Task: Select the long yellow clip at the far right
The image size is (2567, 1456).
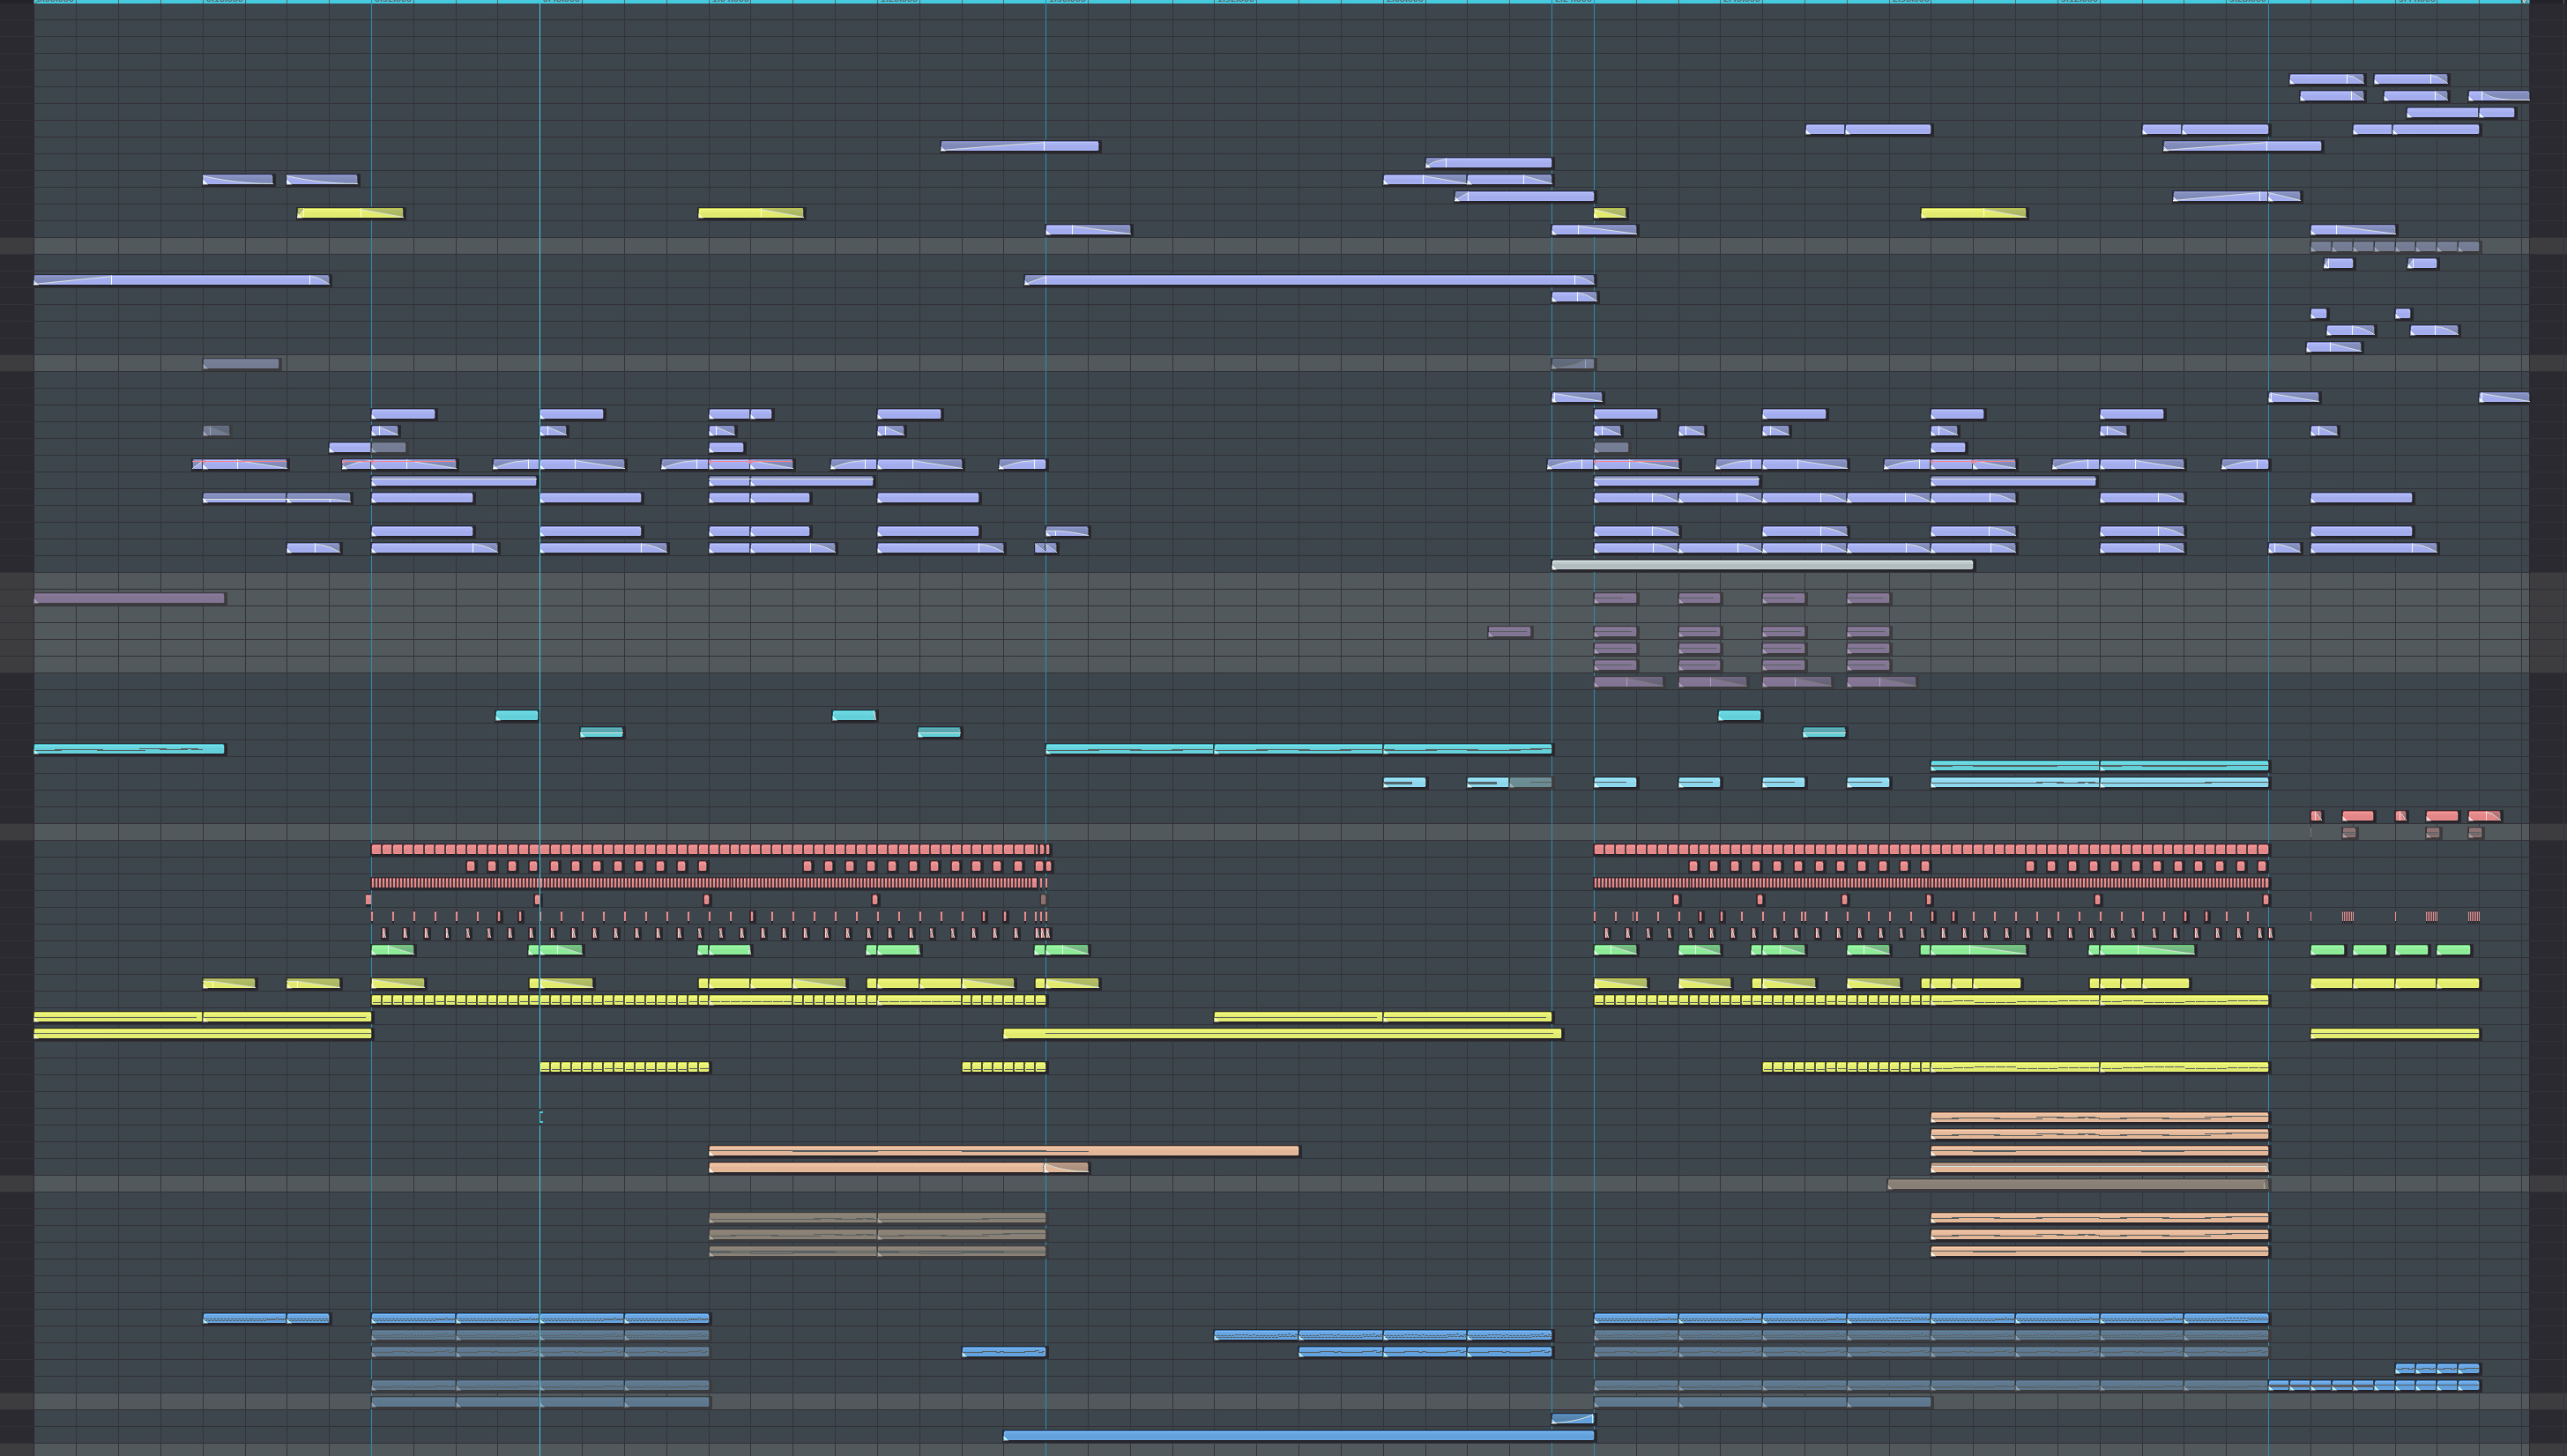Action: point(2394,1034)
